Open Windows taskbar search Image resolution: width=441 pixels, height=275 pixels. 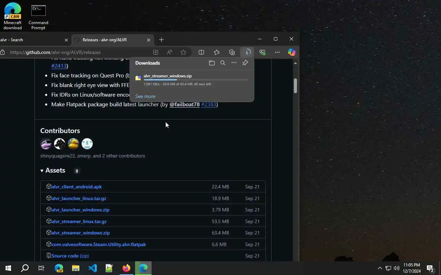tap(25, 268)
